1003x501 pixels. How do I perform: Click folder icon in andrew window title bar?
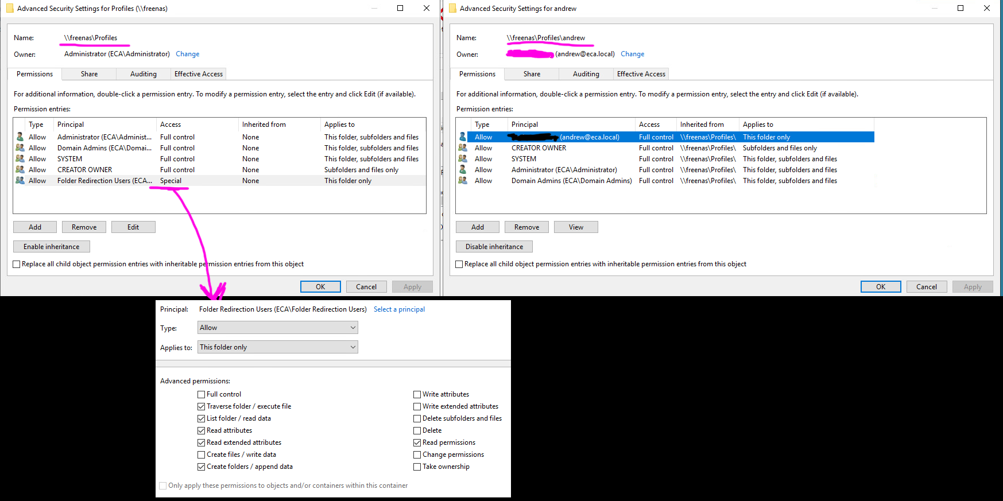452,8
